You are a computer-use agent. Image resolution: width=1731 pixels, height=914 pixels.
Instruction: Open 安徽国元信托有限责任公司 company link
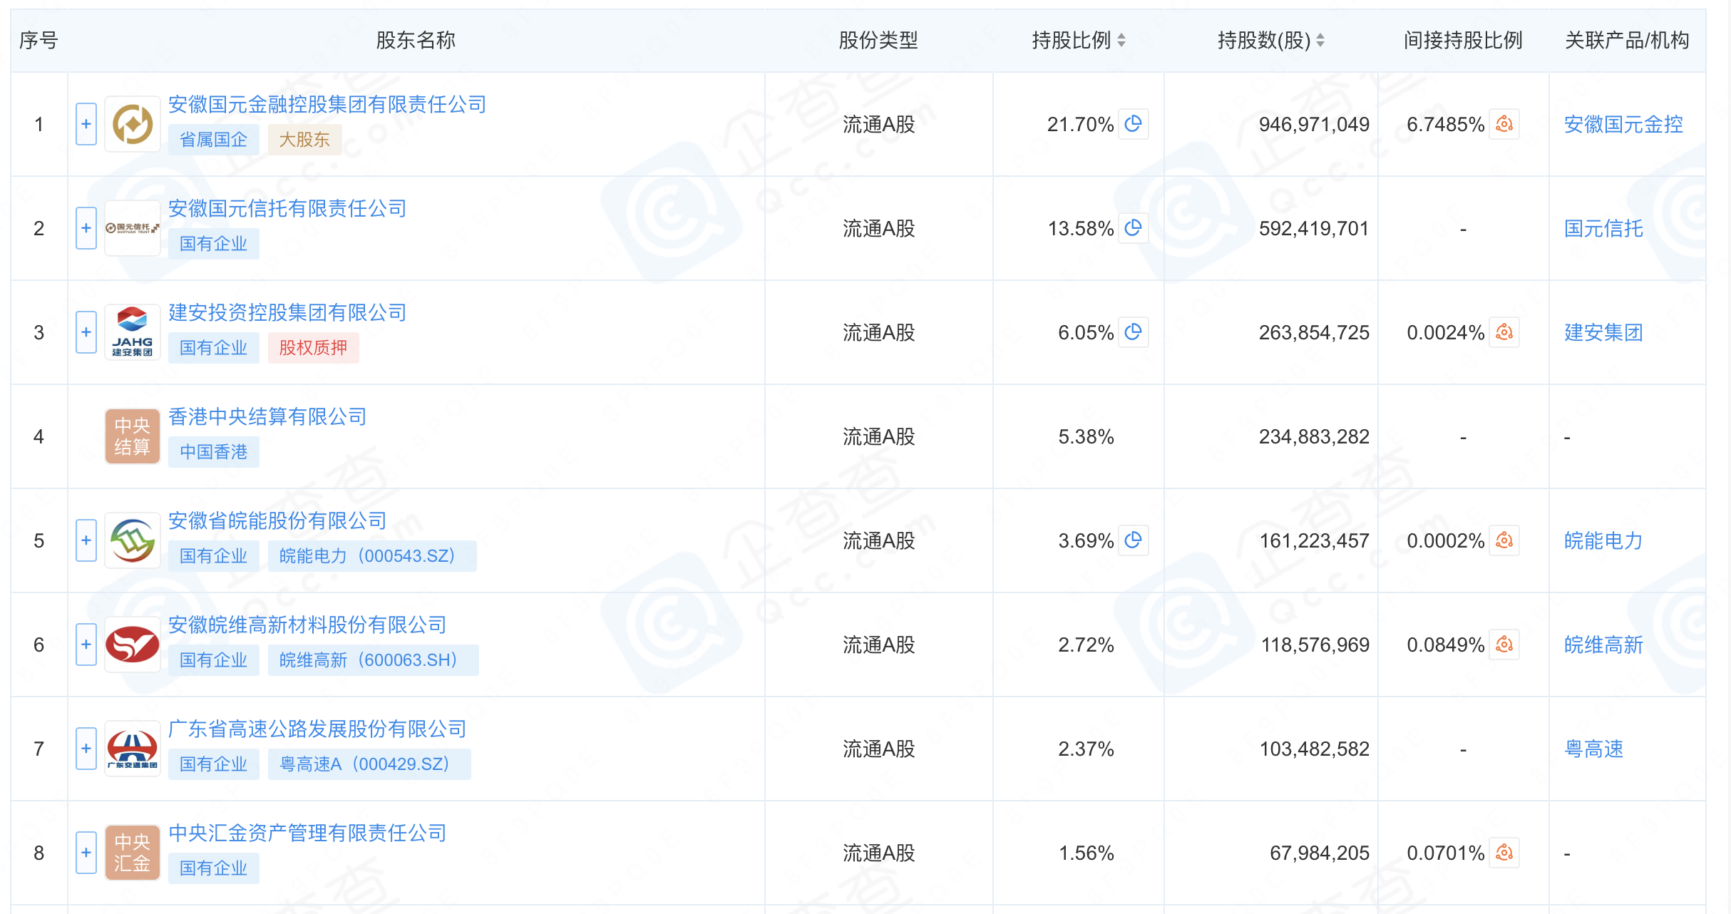(x=287, y=209)
